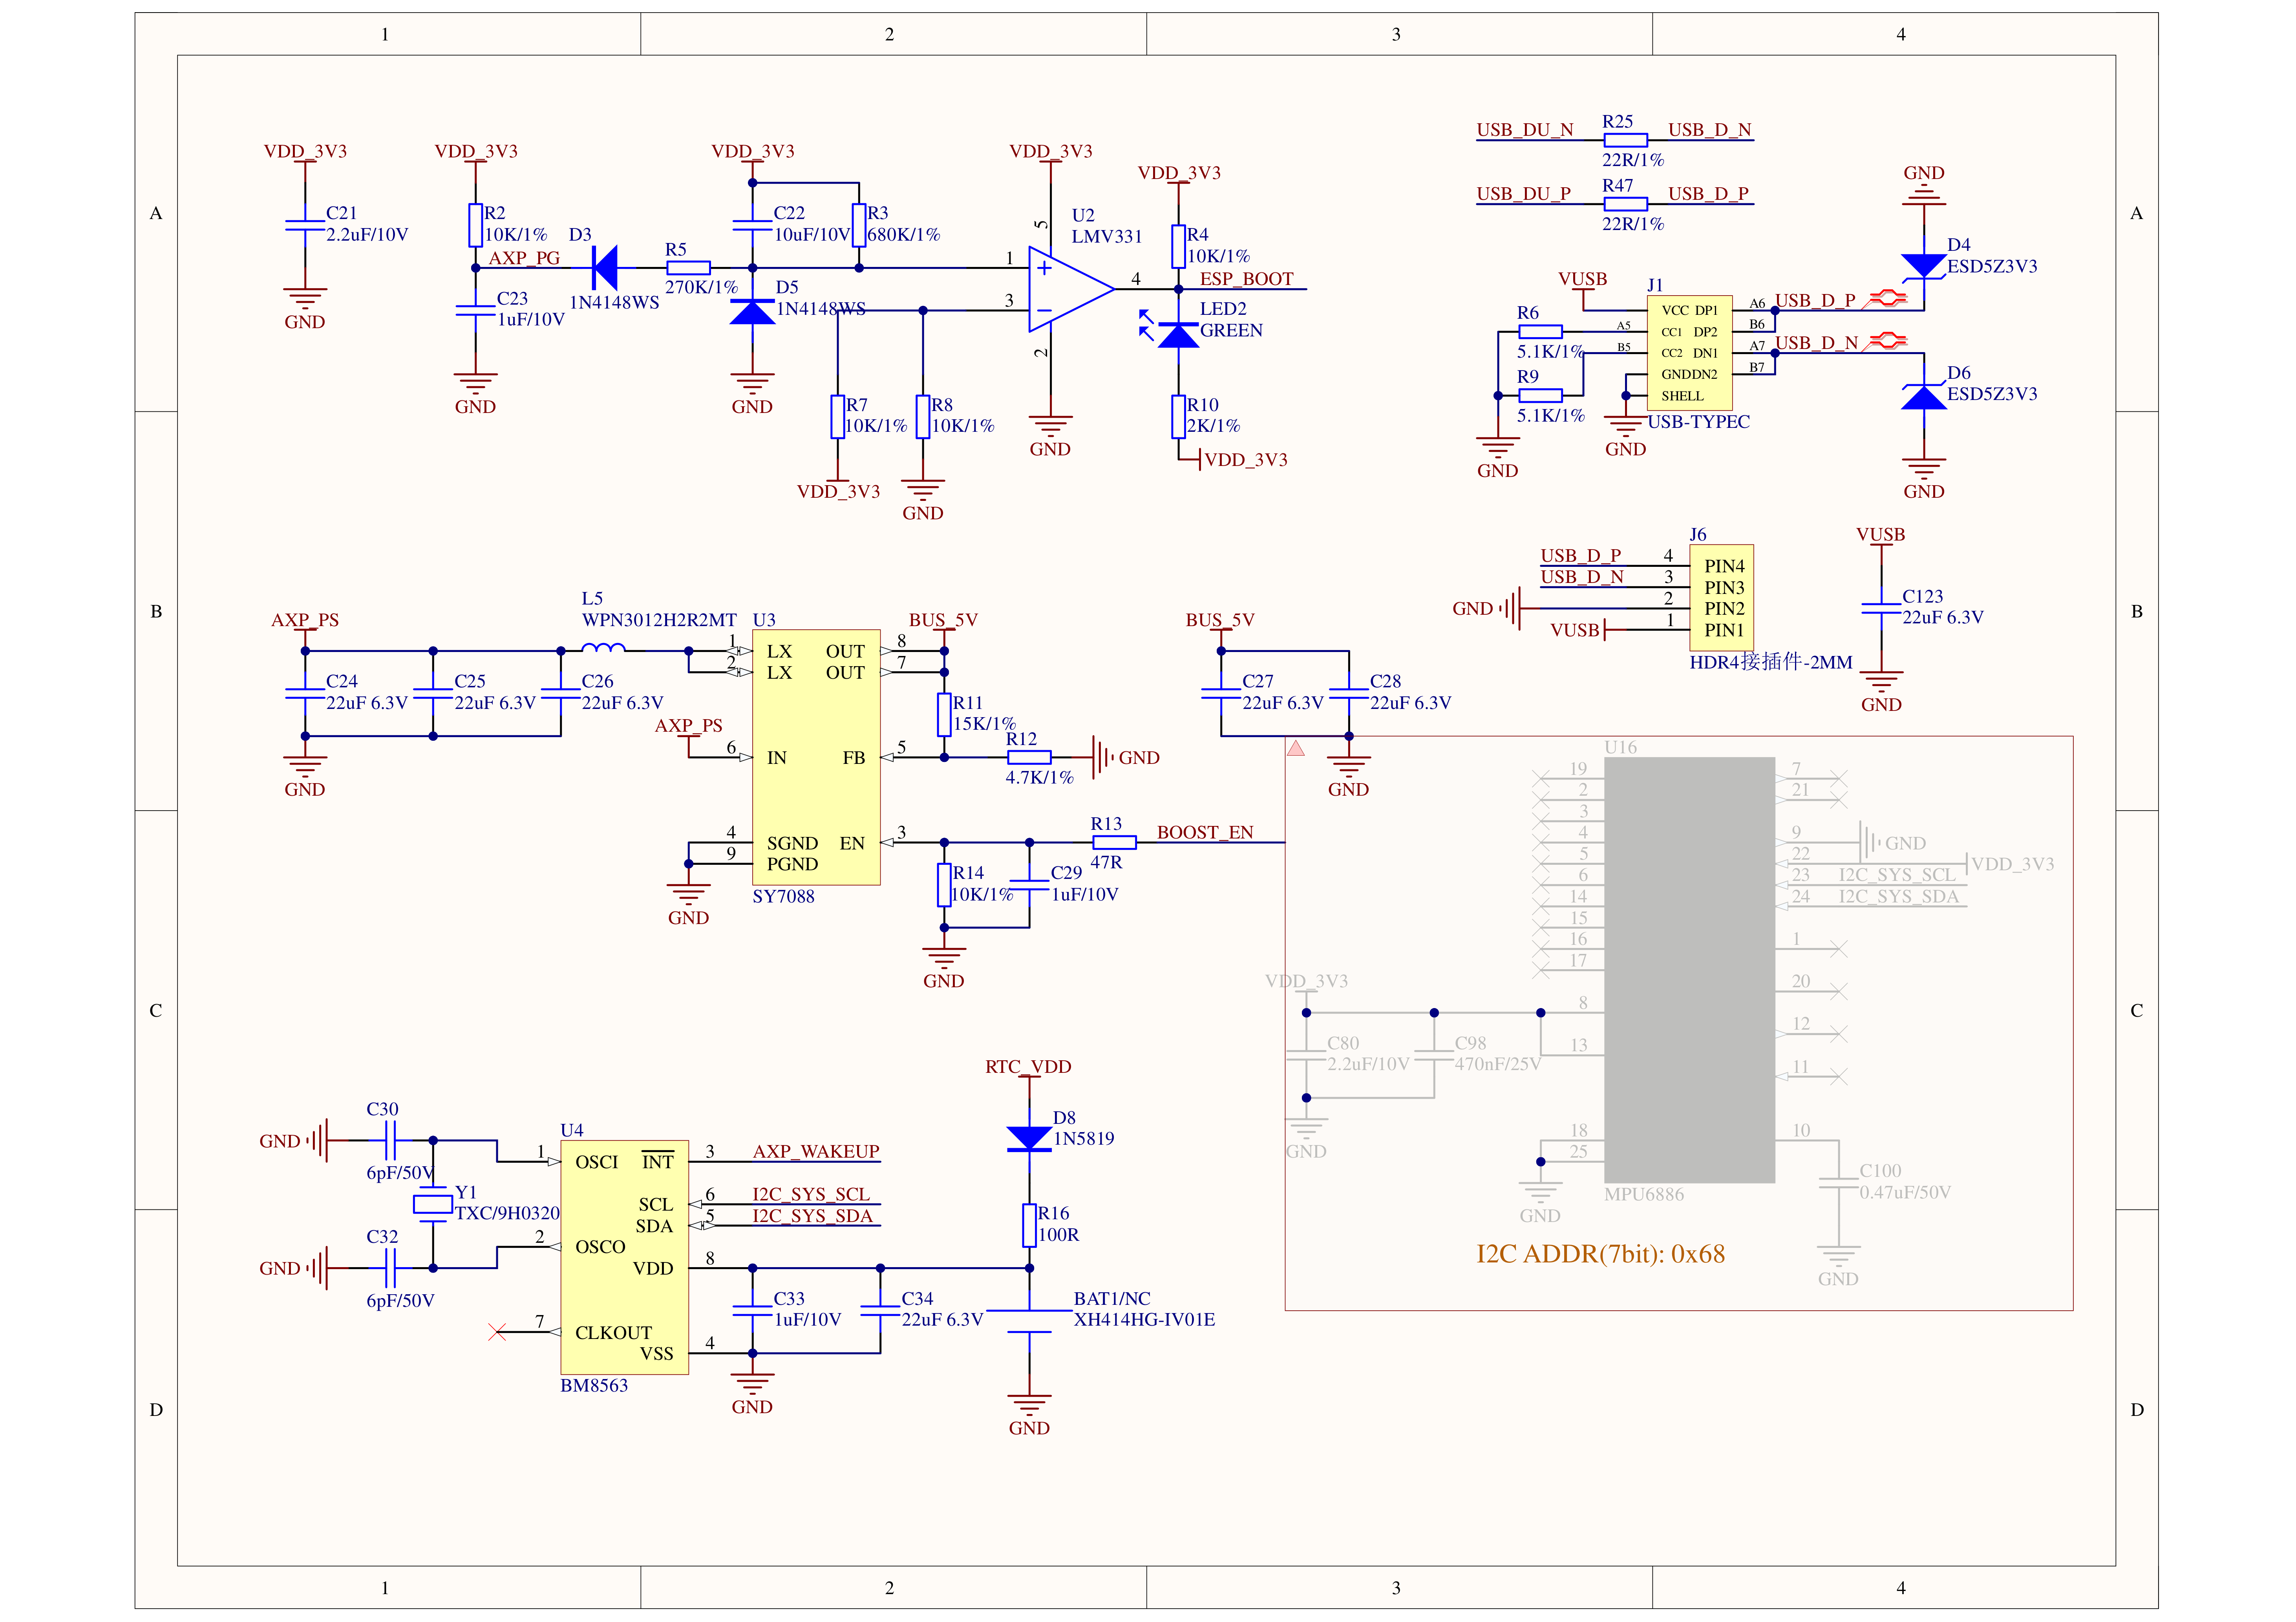
Task: Click the D3 1N4148WS diode symbol
Action: [x=605, y=268]
